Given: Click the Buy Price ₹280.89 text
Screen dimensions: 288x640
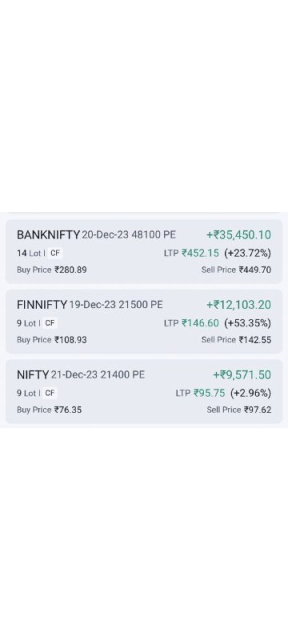Looking at the screenshot, I should 52,270.
